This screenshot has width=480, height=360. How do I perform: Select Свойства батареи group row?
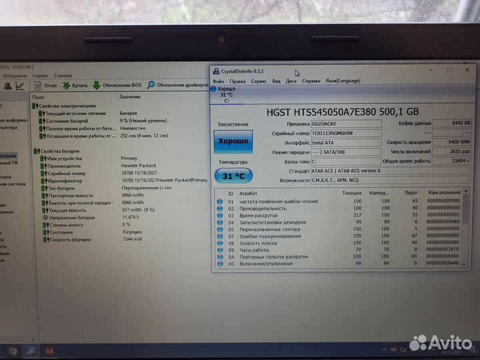click(x=56, y=151)
